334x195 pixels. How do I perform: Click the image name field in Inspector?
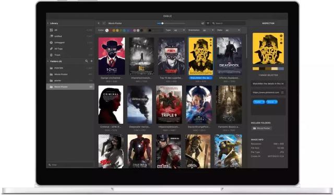268,83
